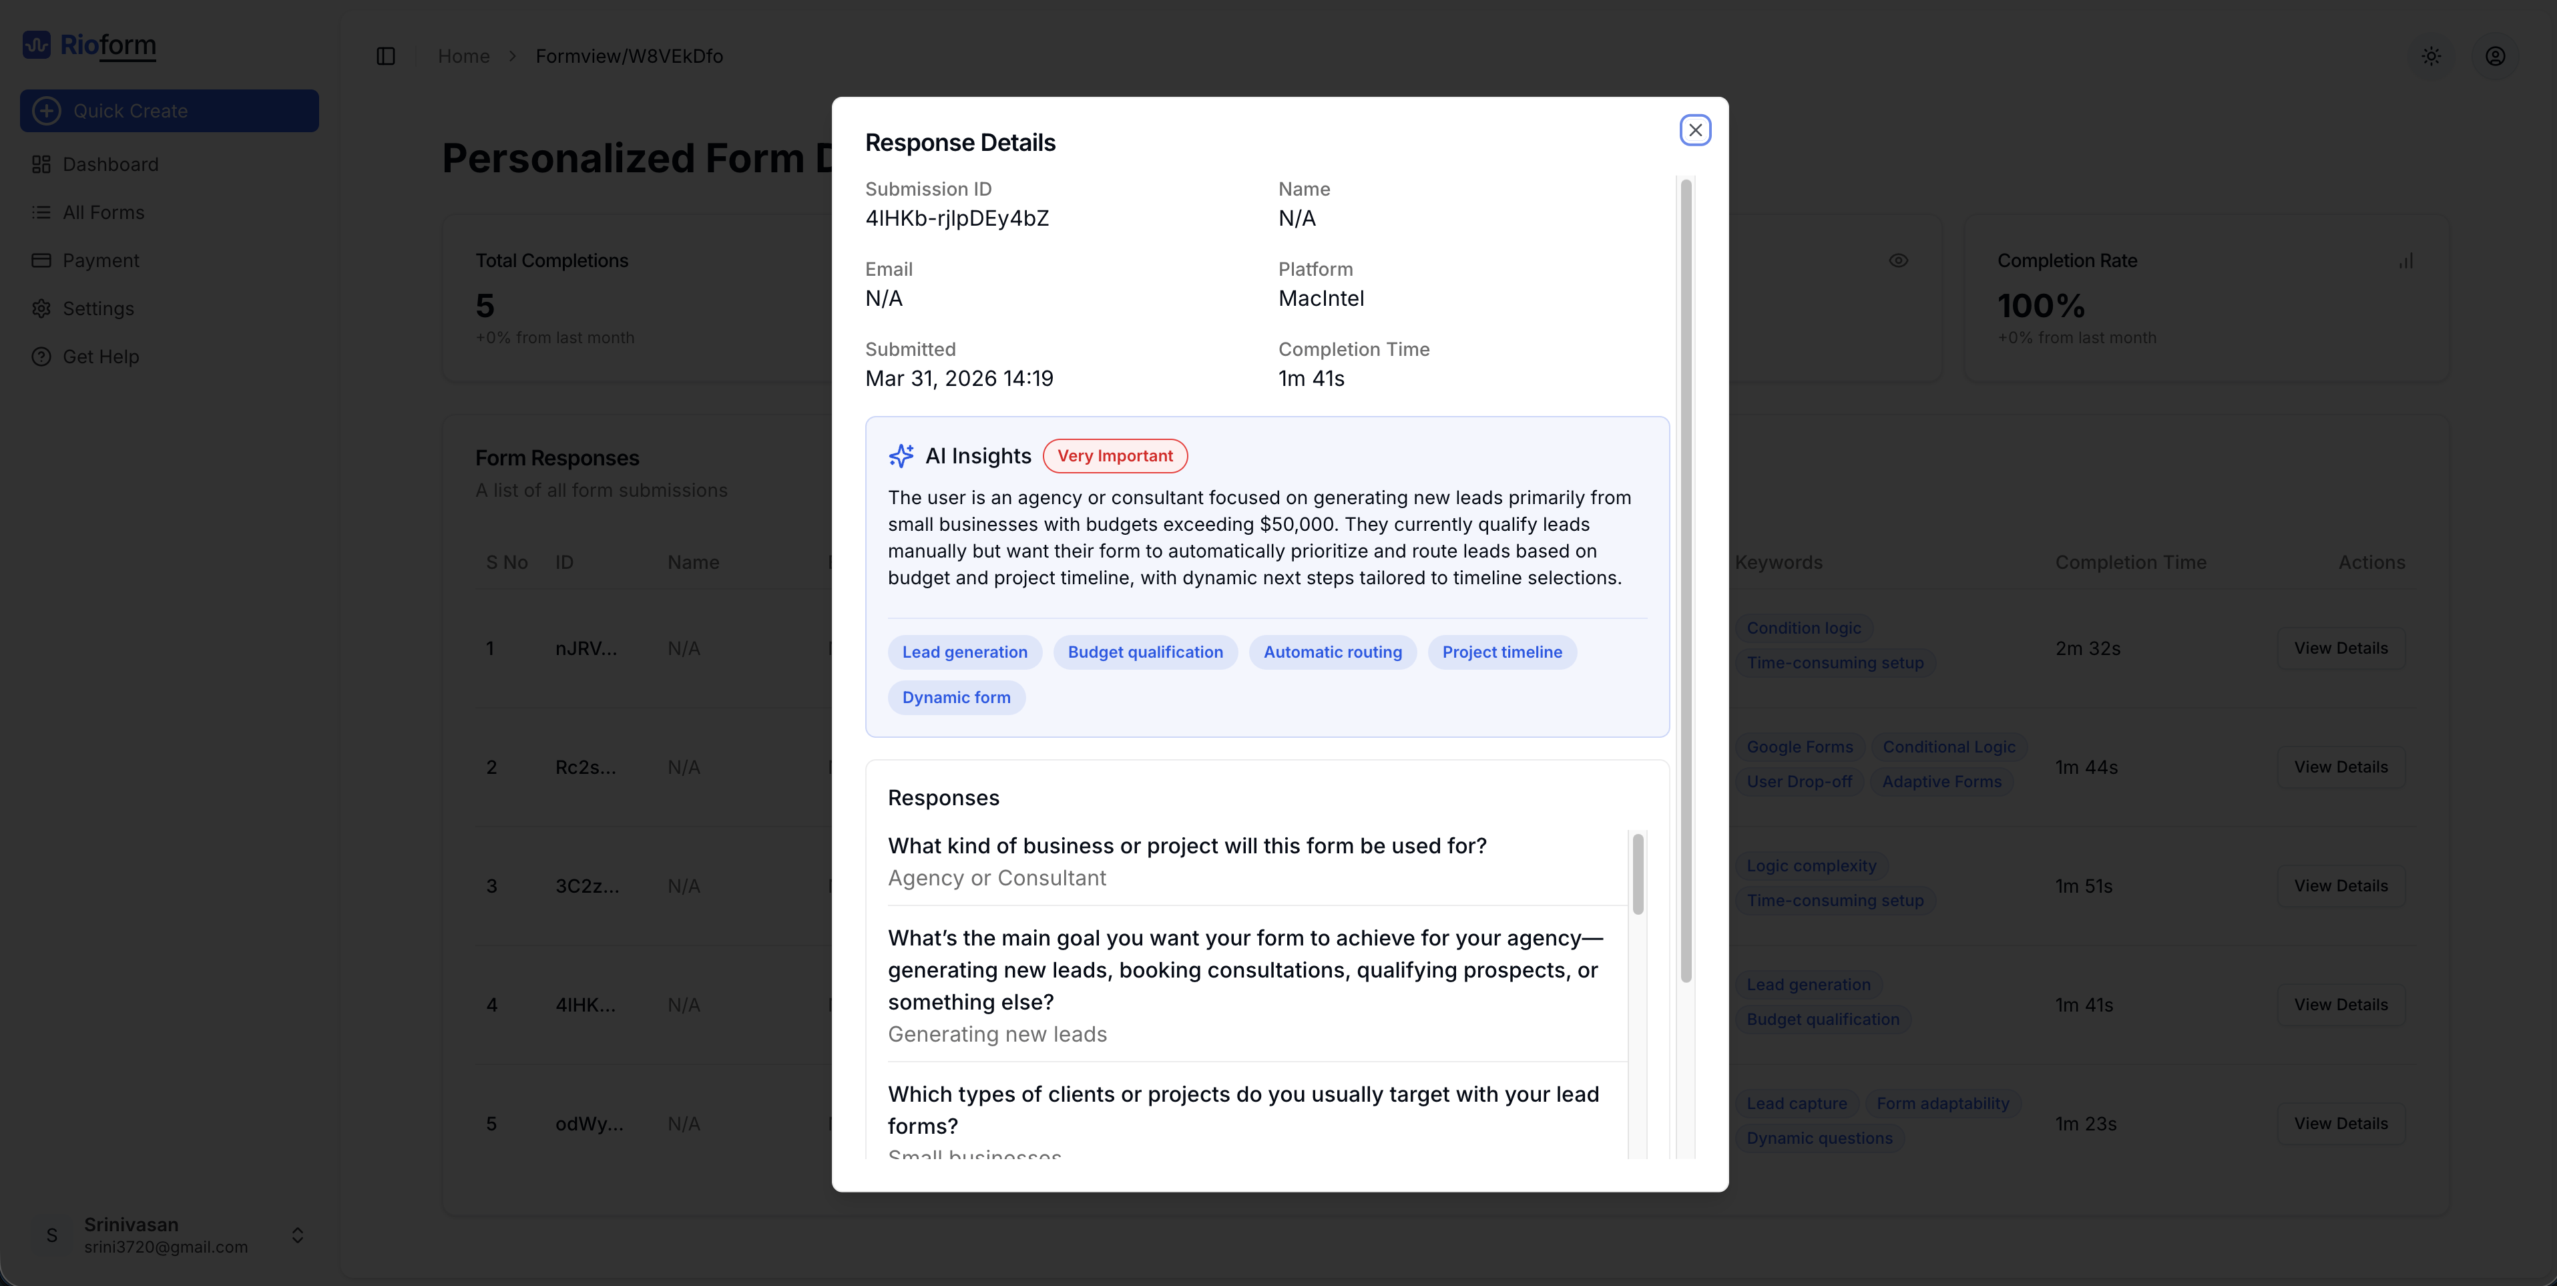Switch theme with the sun icon
Image resolution: width=2557 pixels, height=1286 pixels.
(x=2431, y=57)
